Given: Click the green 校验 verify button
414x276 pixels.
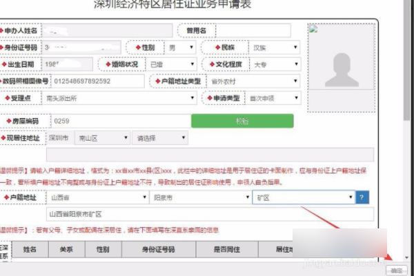Looking at the screenshot, I should point(242,121).
